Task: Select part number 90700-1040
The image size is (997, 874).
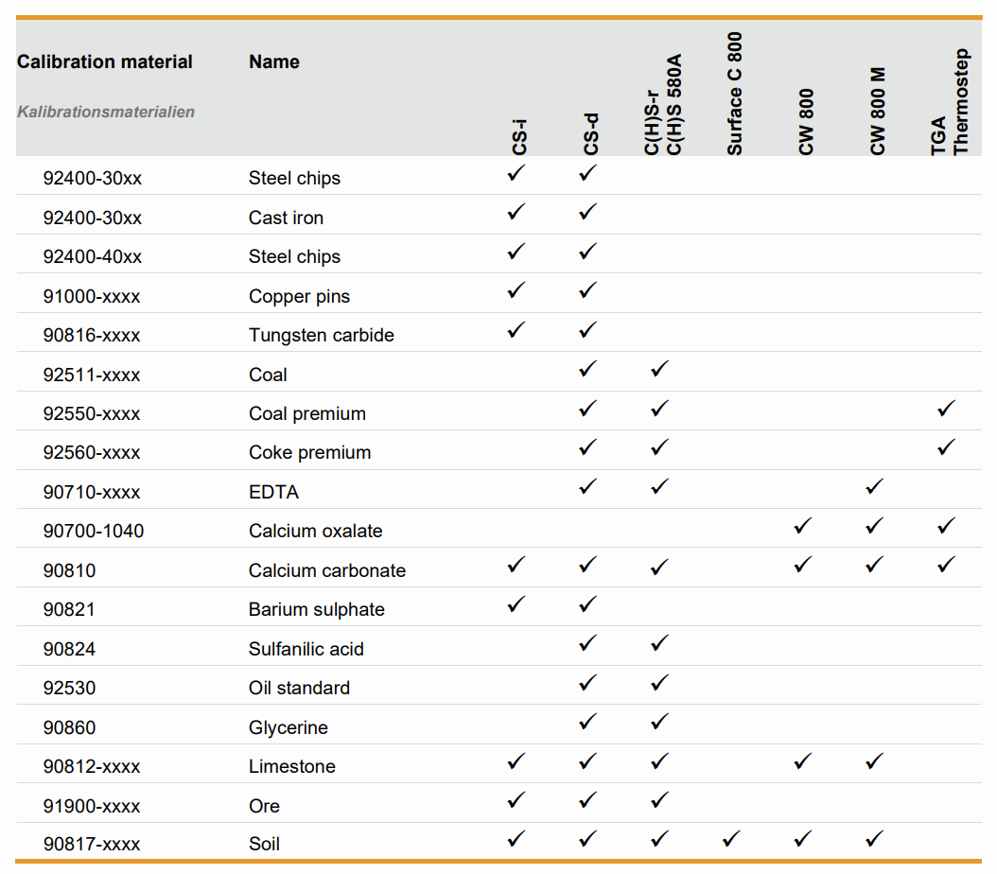Action: point(94,532)
